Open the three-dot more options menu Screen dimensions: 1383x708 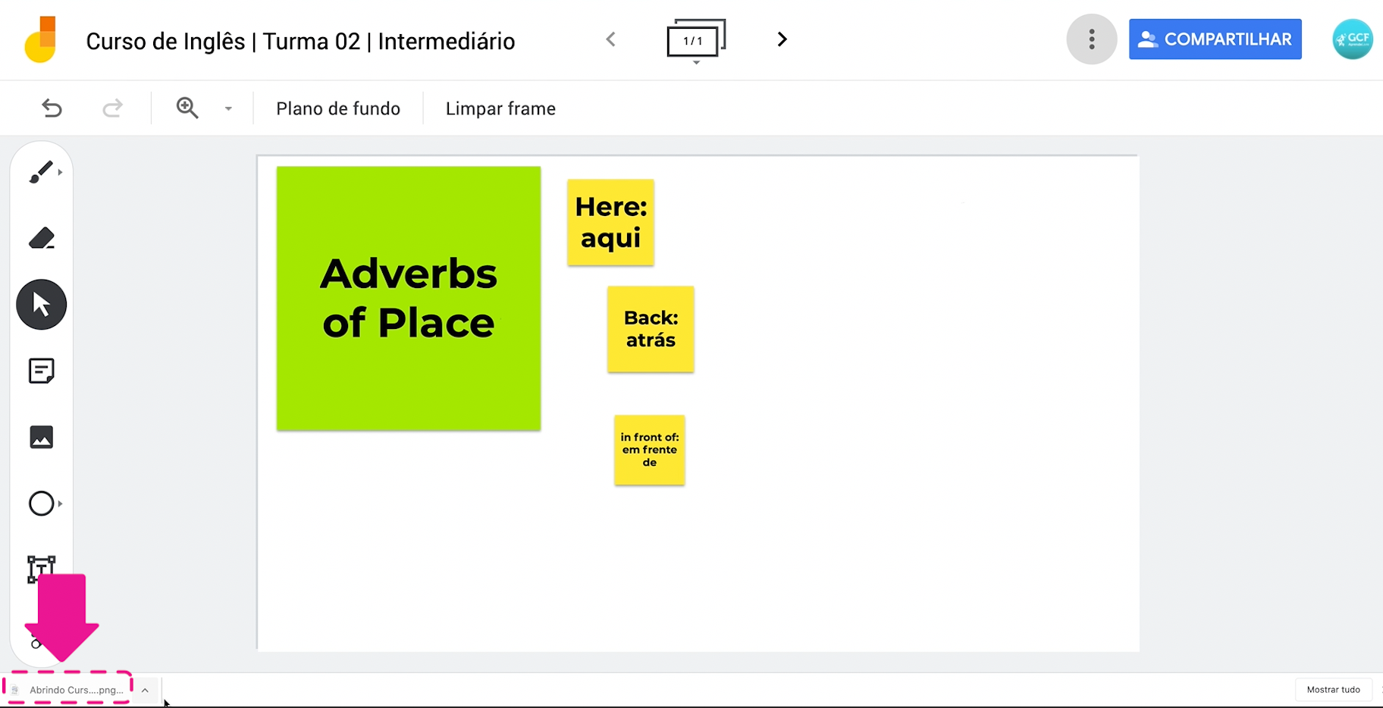(1091, 39)
